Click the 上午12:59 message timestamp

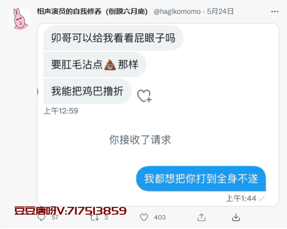(60, 111)
